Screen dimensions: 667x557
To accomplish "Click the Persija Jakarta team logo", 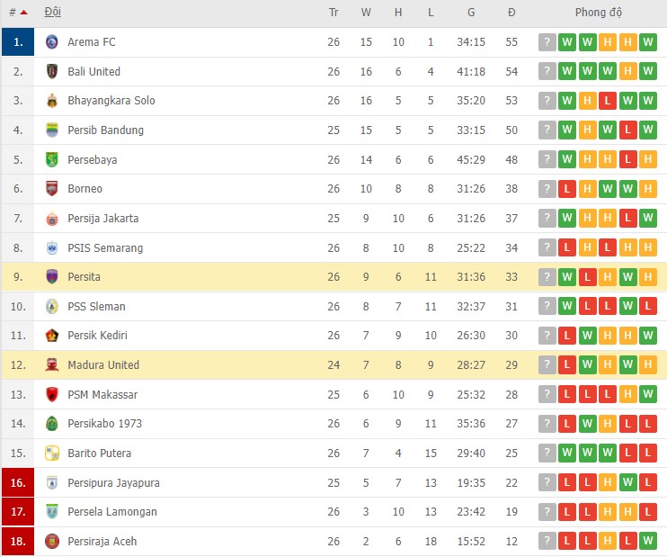I will point(51,219).
